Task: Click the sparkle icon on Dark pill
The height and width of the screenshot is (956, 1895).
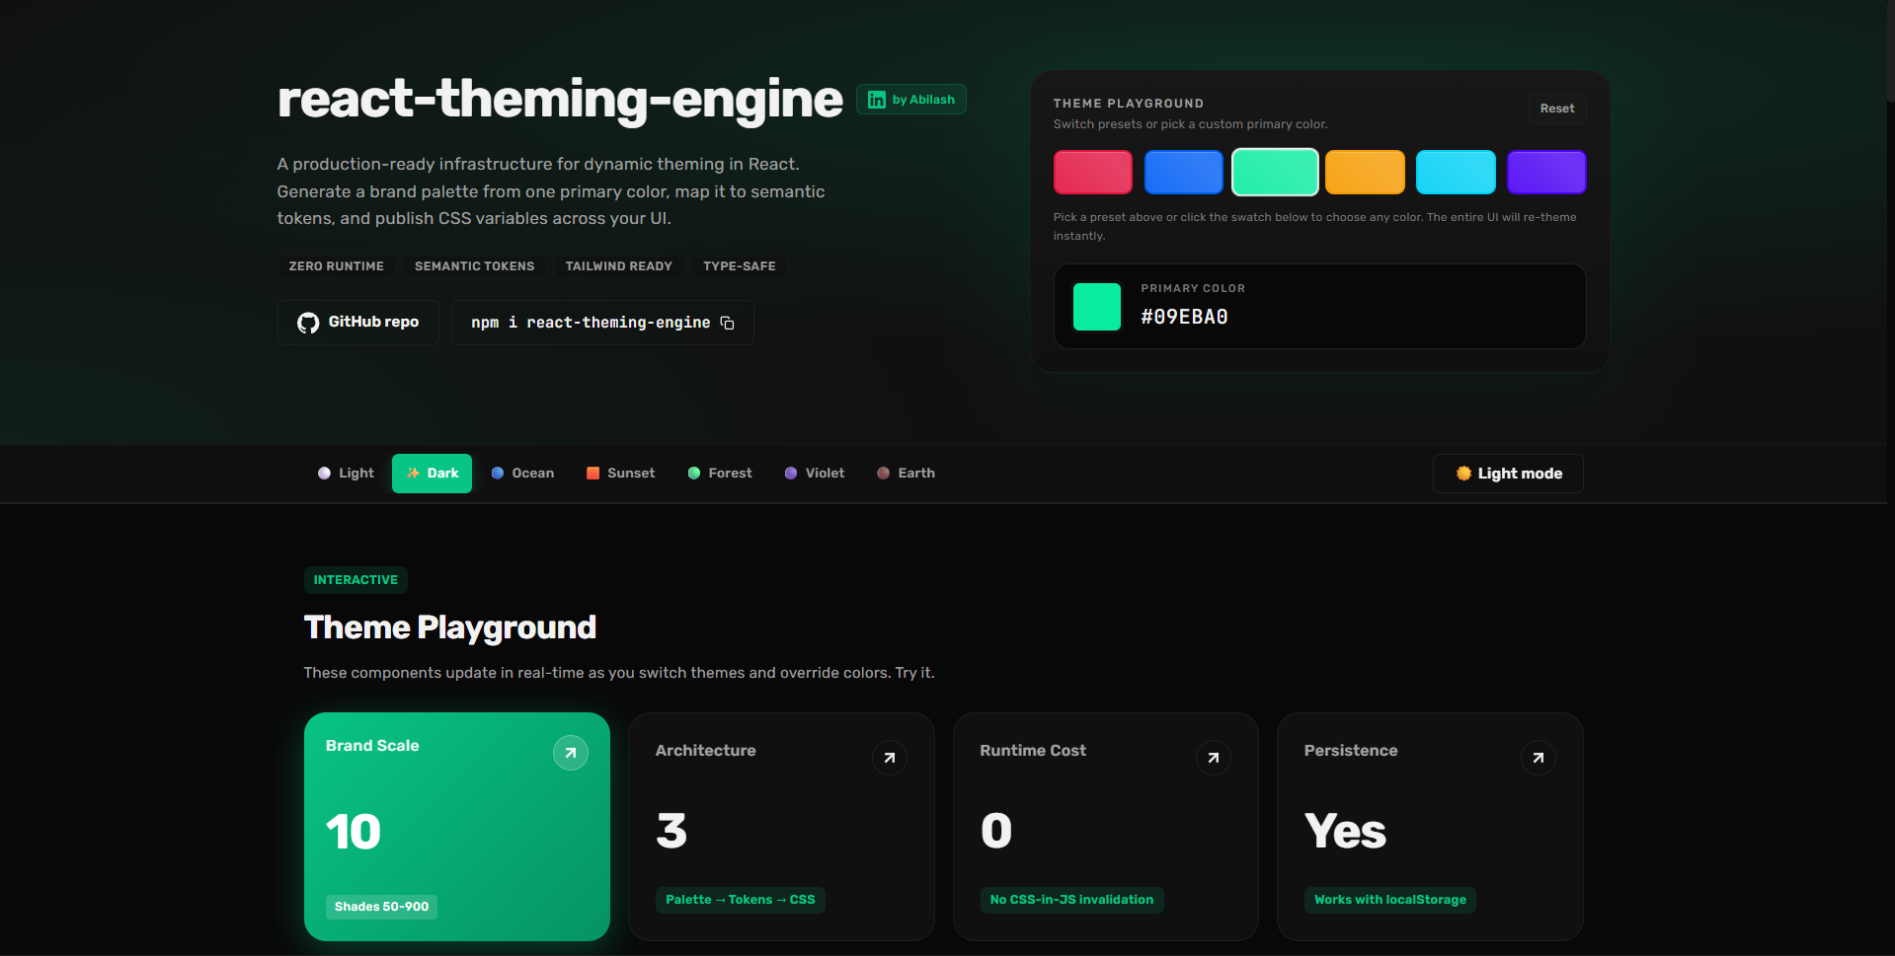Action: [x=414, y=473]
